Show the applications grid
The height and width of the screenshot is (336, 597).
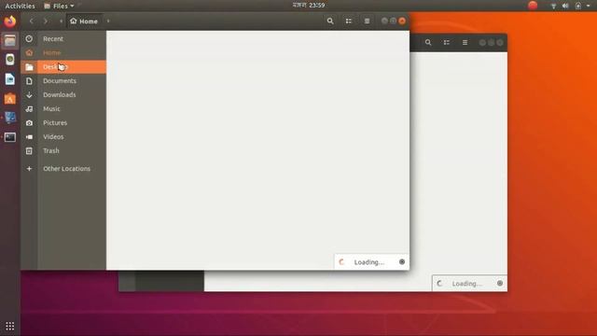point(10,326)
